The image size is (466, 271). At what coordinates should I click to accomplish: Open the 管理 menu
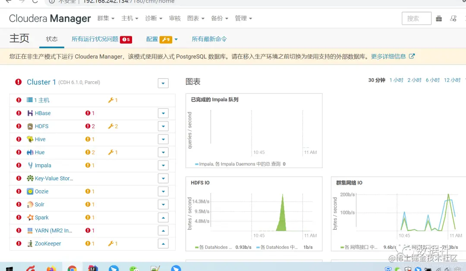(243, 19)
